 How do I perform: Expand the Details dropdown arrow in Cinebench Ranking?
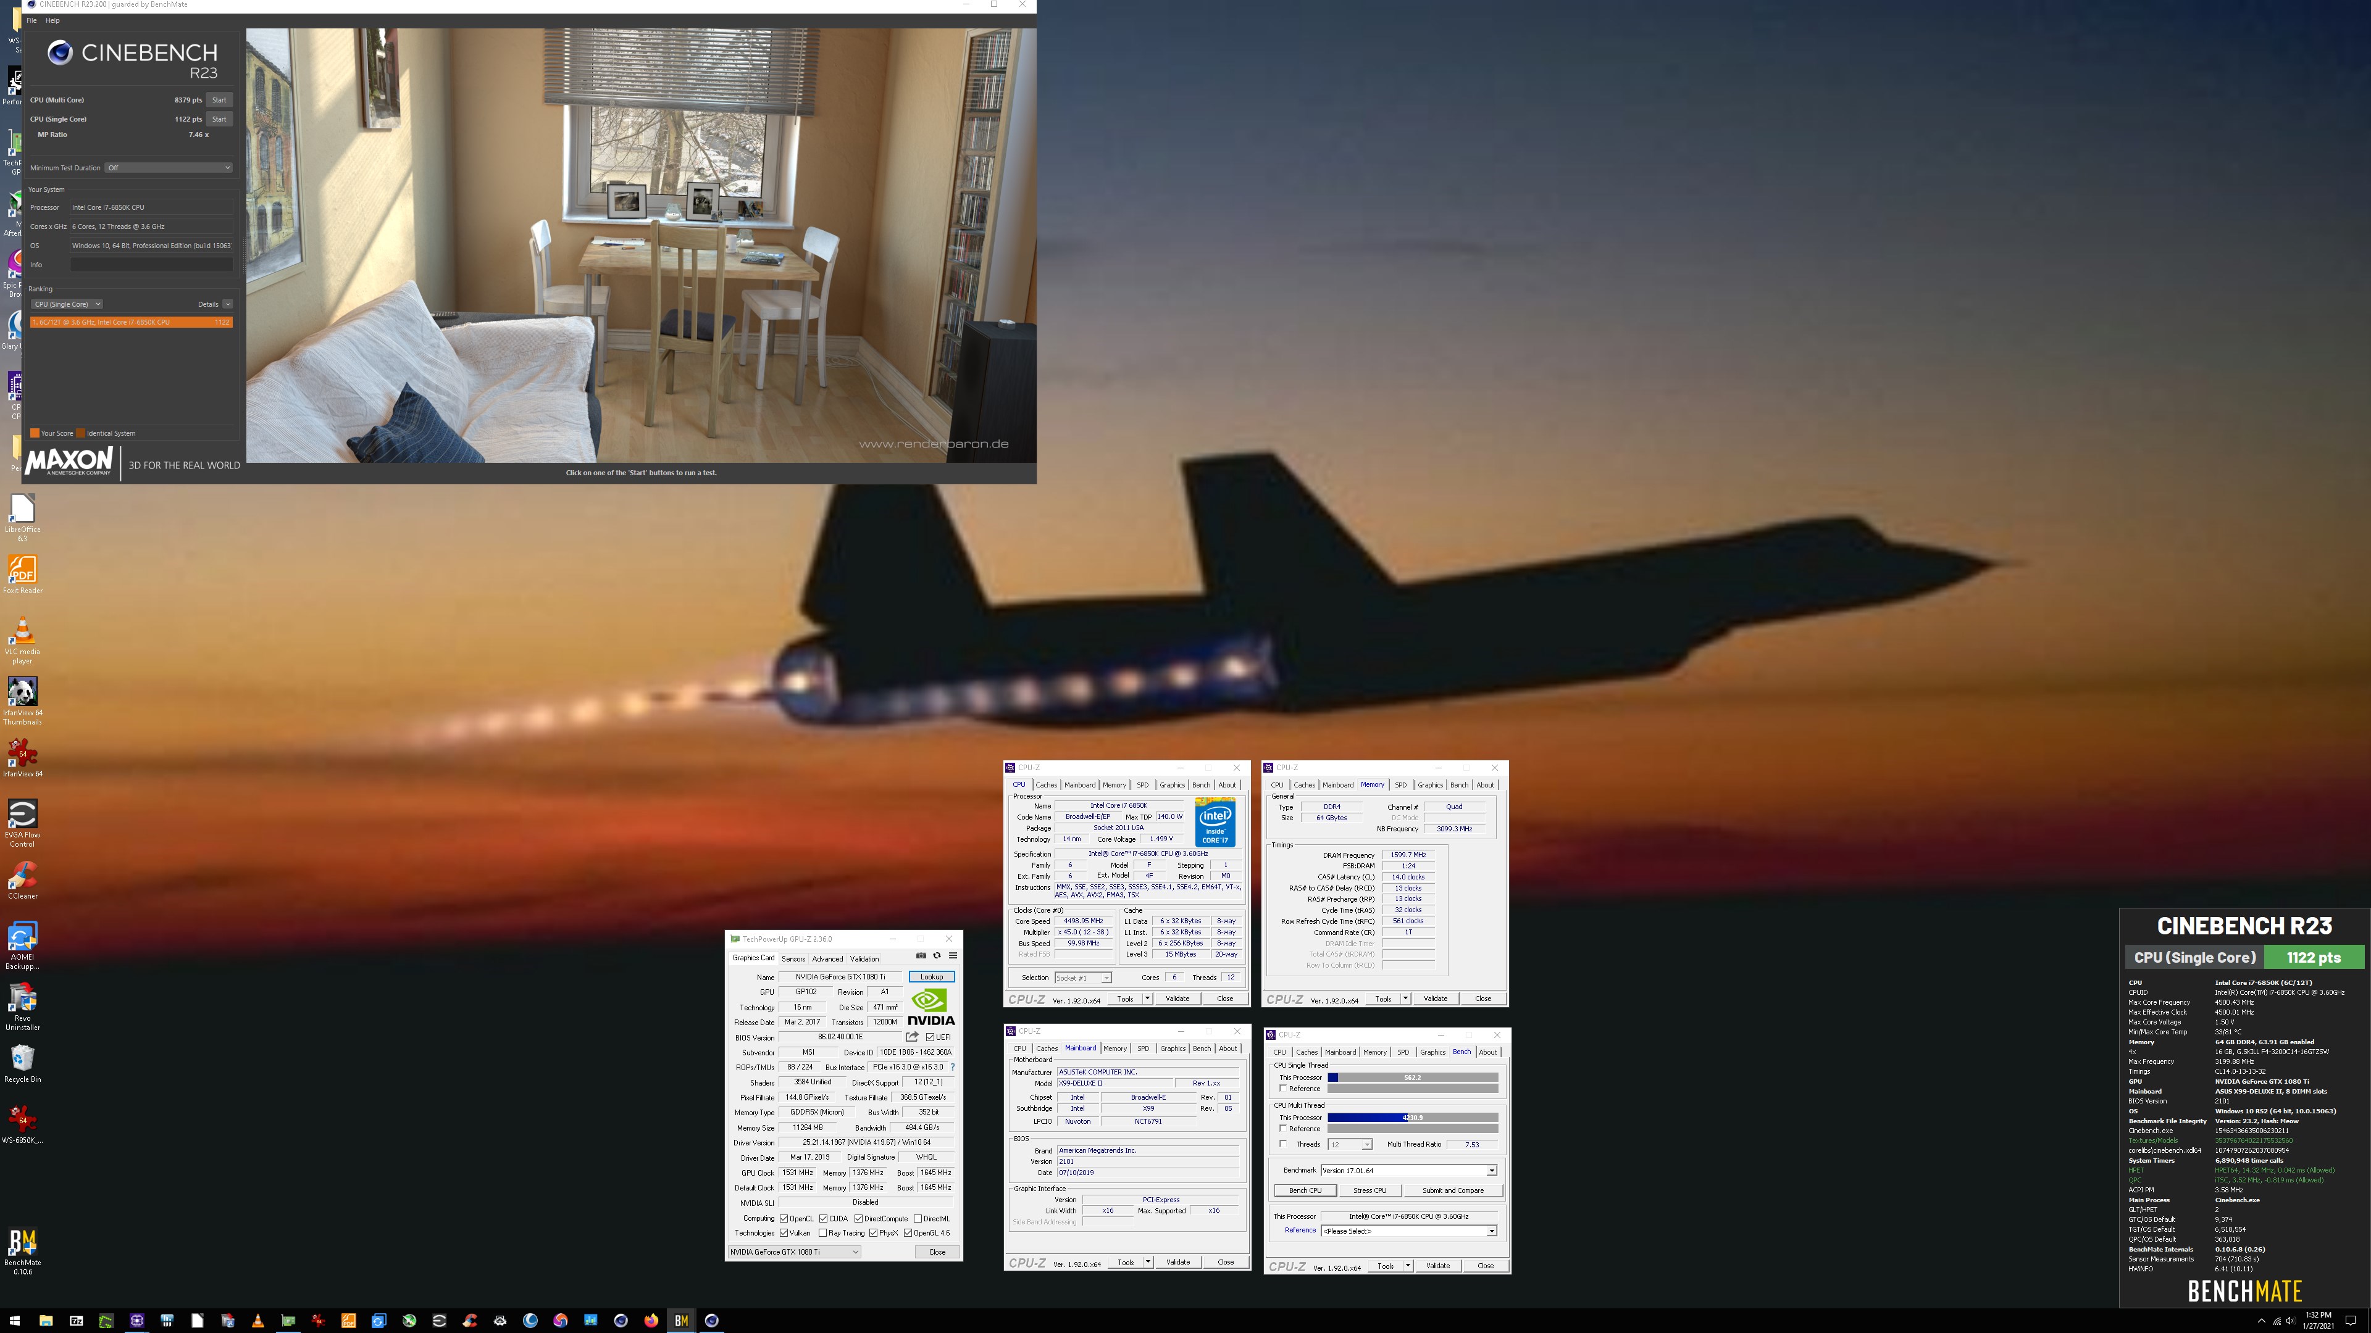(227, 304)
